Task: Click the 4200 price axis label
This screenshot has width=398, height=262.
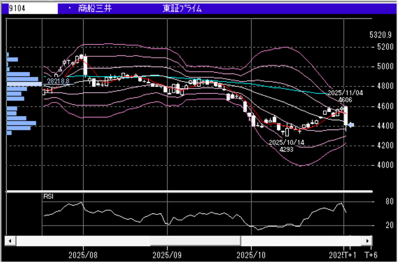Action: (385, 145)
